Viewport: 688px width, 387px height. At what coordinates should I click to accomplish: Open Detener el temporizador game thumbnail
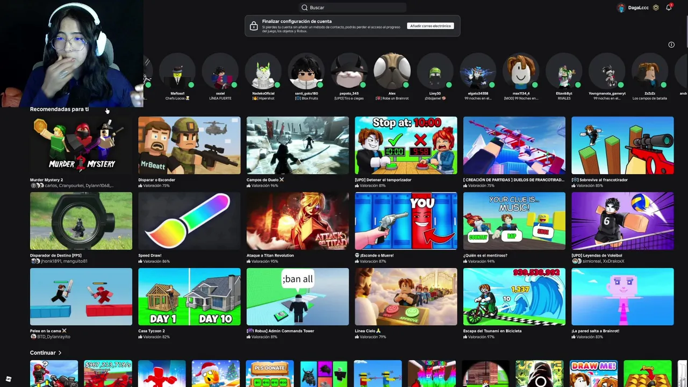click(x=406, y=145)
